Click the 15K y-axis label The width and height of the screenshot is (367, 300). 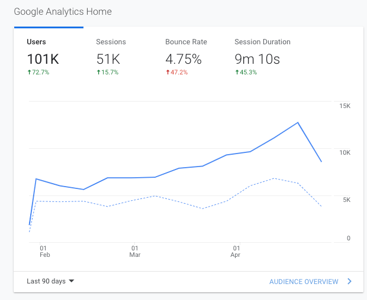tap(345, 106)
